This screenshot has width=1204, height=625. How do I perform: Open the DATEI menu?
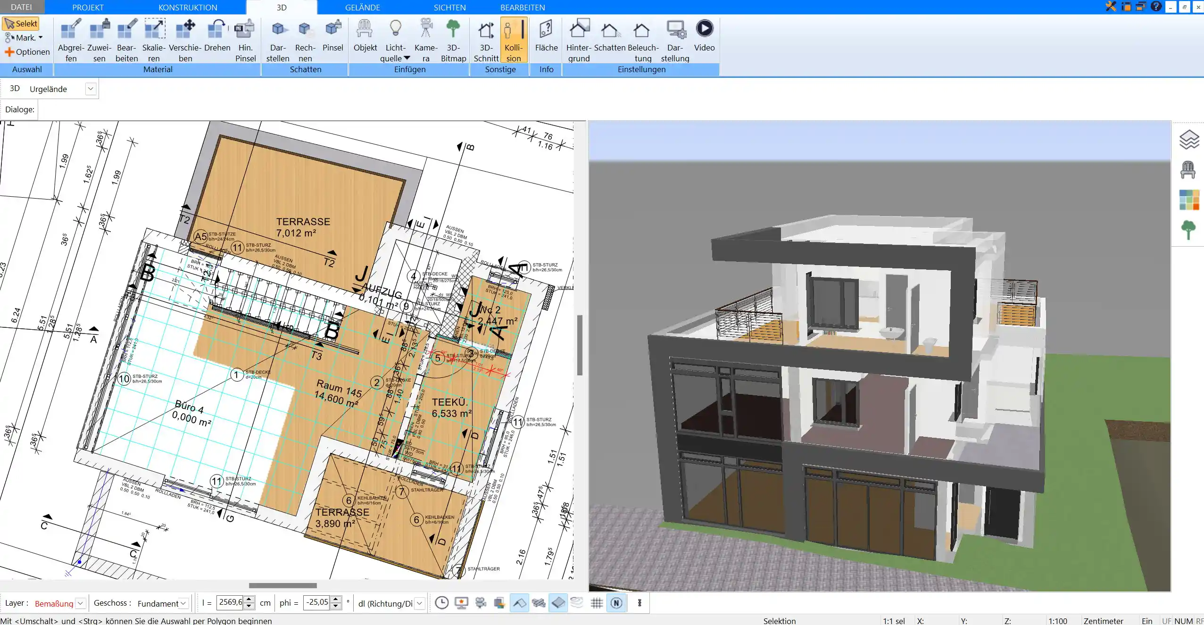pos(21,7)
